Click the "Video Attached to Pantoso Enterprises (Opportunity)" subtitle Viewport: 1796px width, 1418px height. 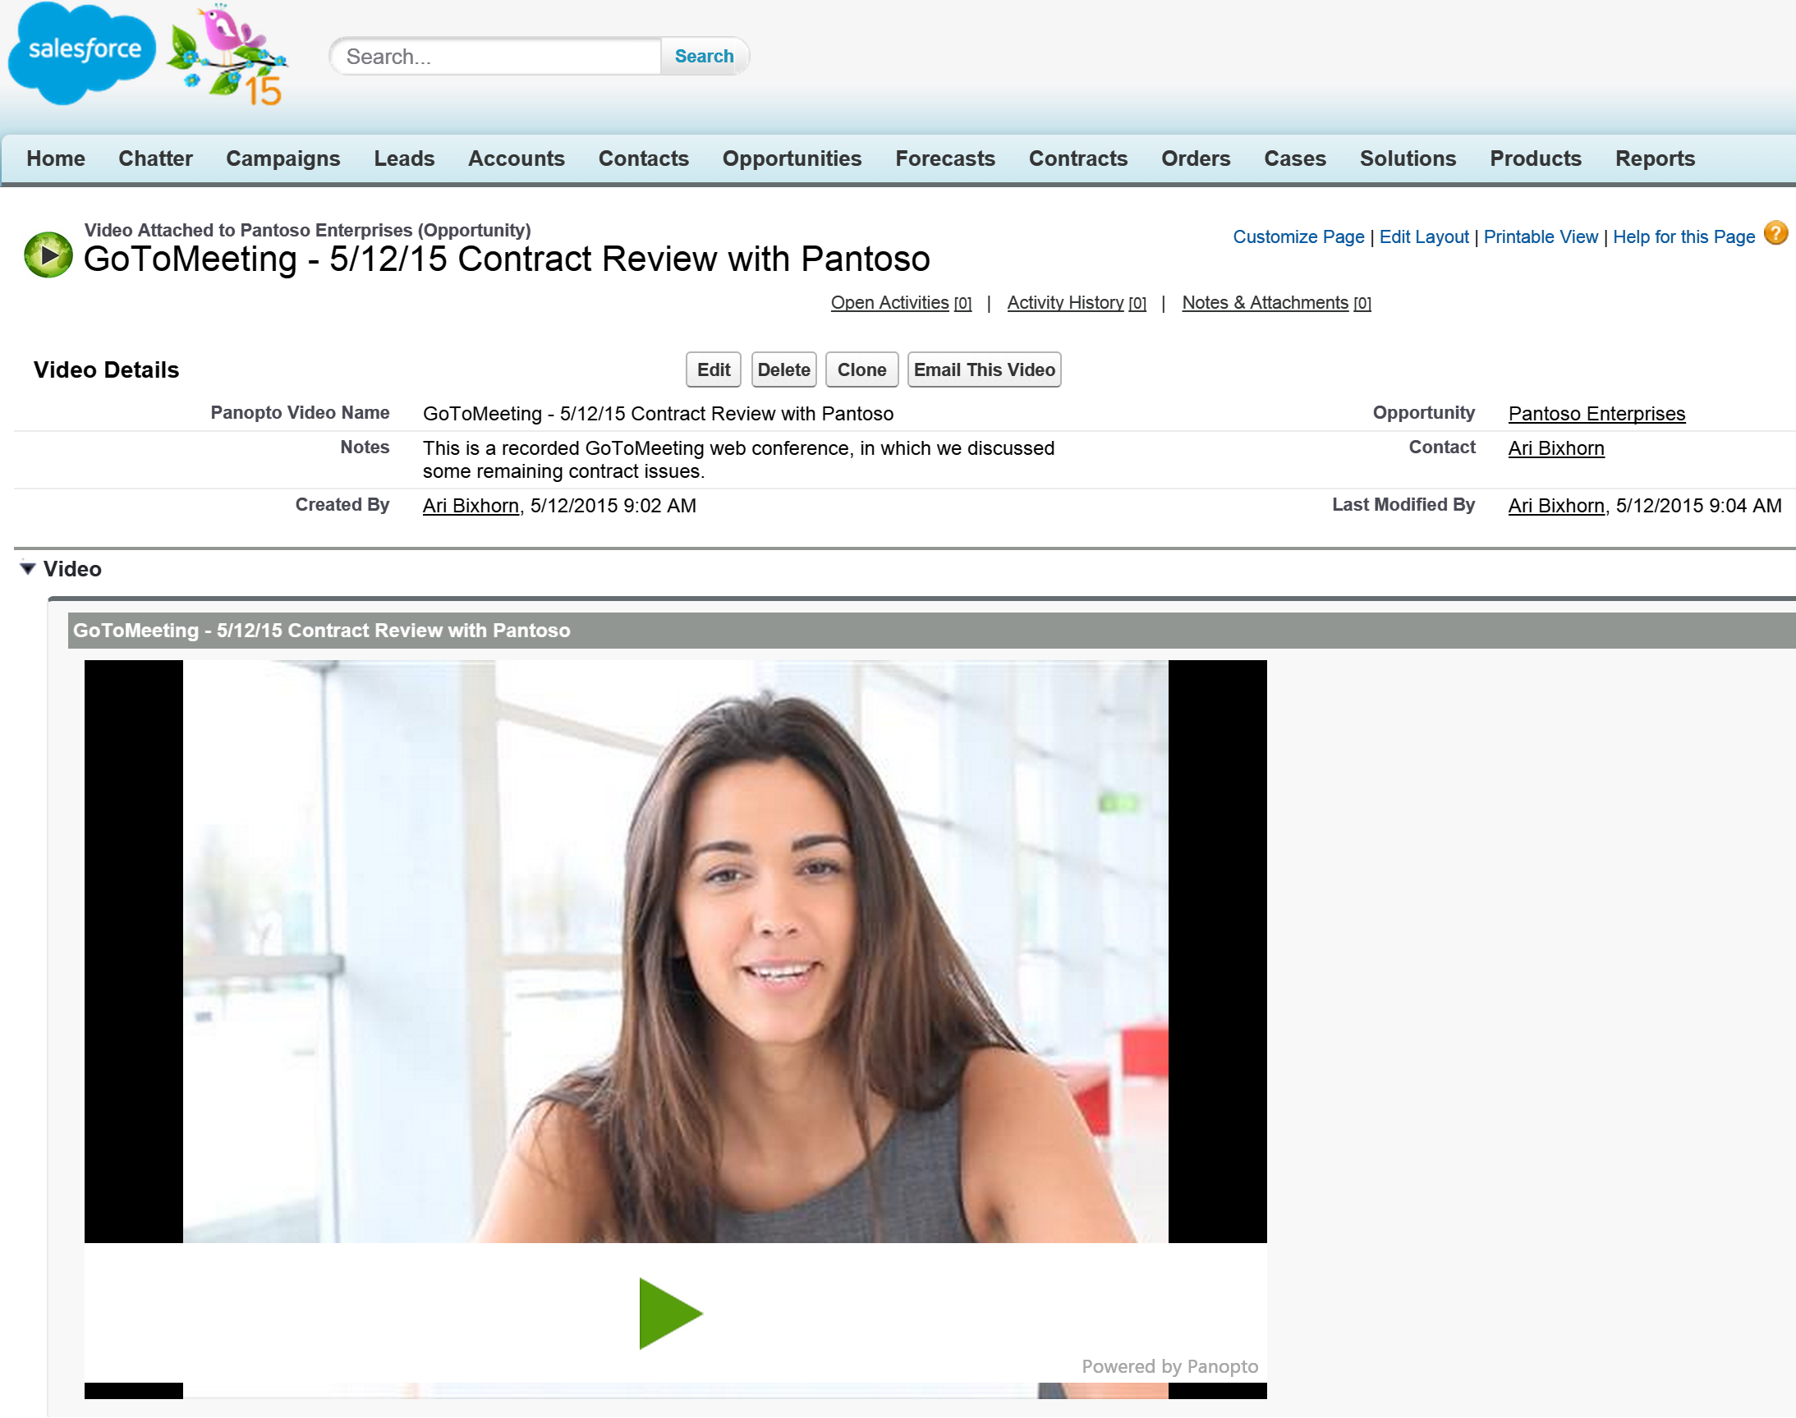pyautogui.click(x=307, y=230)
